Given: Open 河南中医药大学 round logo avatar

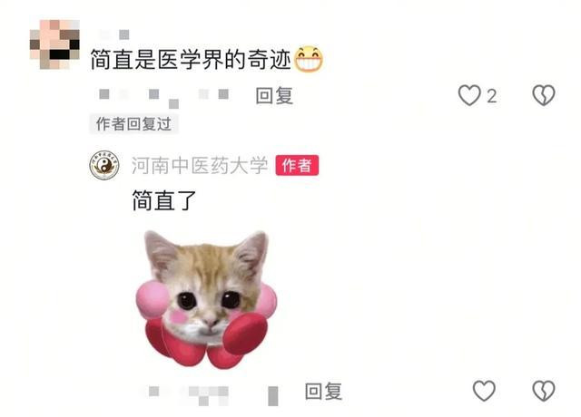Looking at the screenshot, I should (104, 165).
